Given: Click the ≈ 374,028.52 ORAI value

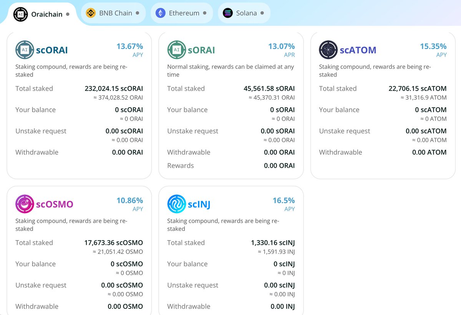Looking at the screenshot, I should (x=118, y=98).
